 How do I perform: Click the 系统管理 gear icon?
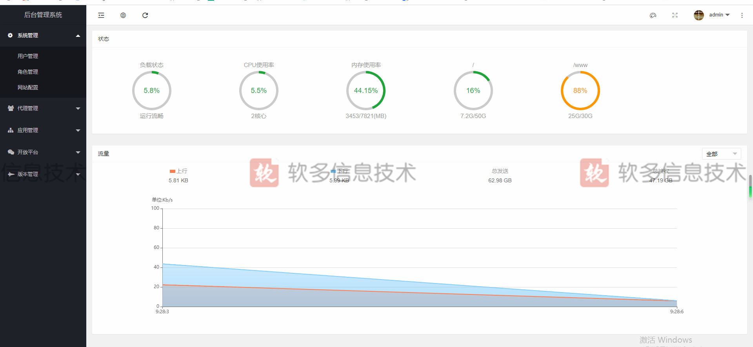(x=11, y=35)
